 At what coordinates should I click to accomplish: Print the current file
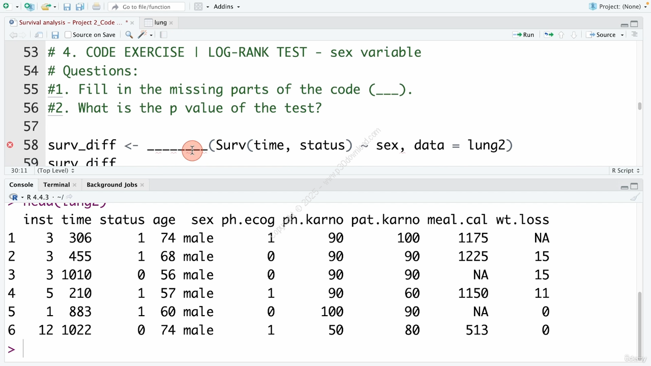96,7
